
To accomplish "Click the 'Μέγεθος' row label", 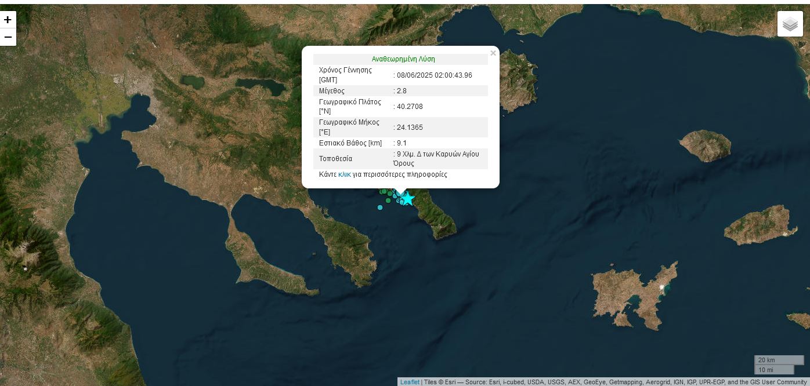I will [332, 91].
